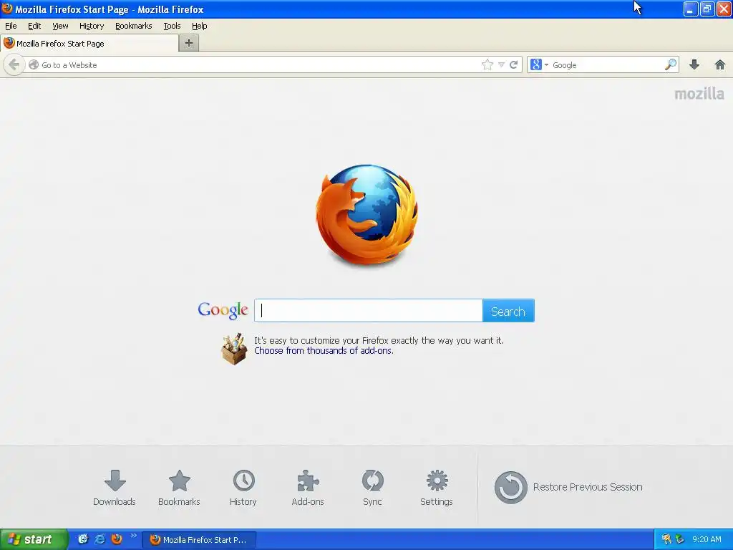Screen dimensions: 733x550
Task: Click the add-ons toolbox icon beside the customize text
Action: 234,349
